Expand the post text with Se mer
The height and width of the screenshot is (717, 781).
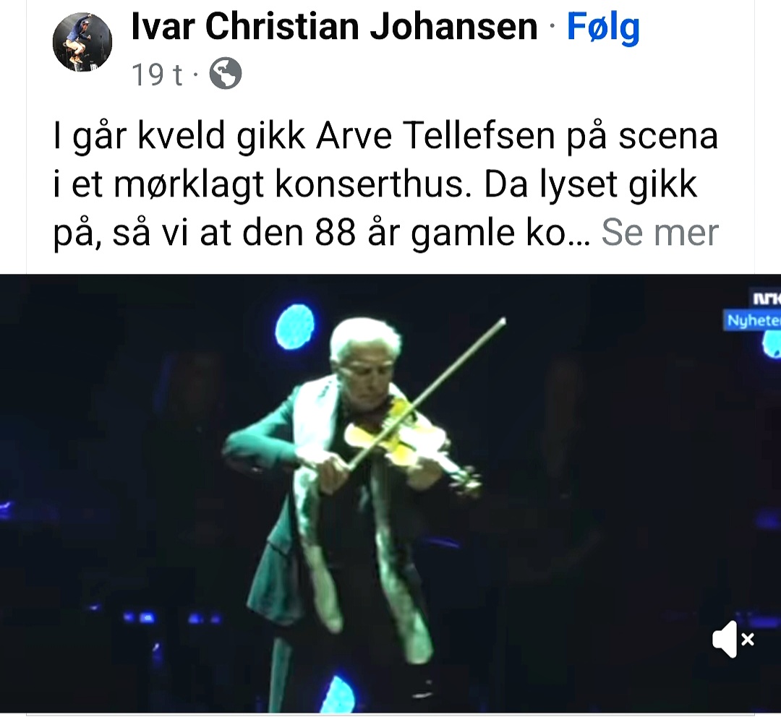(x=660, y=232)
